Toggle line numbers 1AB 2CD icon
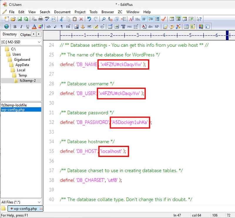 click(157, 19)
